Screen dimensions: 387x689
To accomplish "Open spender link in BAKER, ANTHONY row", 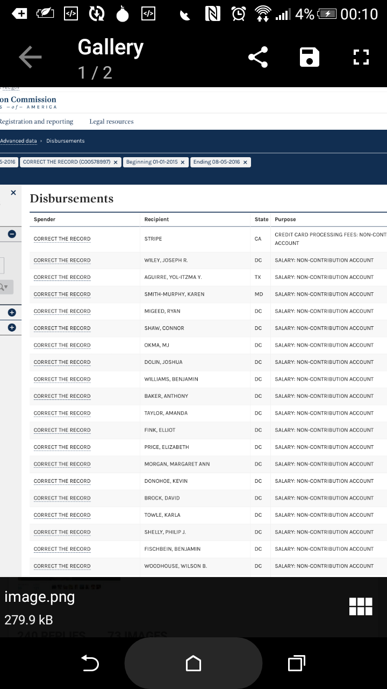I will (x=62, y=396).
